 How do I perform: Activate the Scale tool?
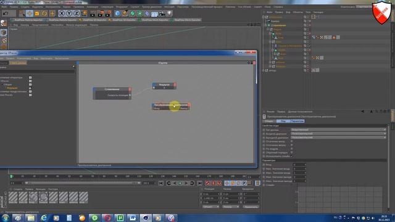point(37,13)
